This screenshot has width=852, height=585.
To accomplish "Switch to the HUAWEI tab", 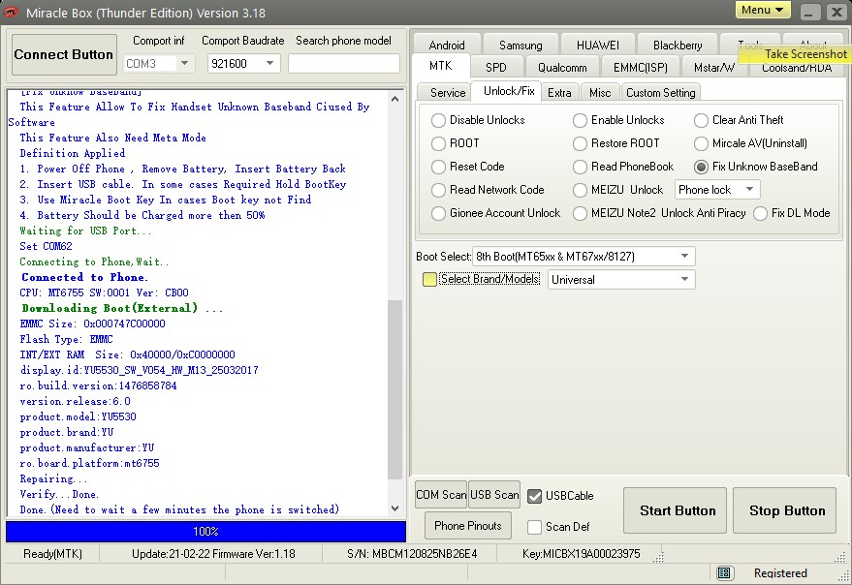I will pyautogui.click(x=598, y=46).
